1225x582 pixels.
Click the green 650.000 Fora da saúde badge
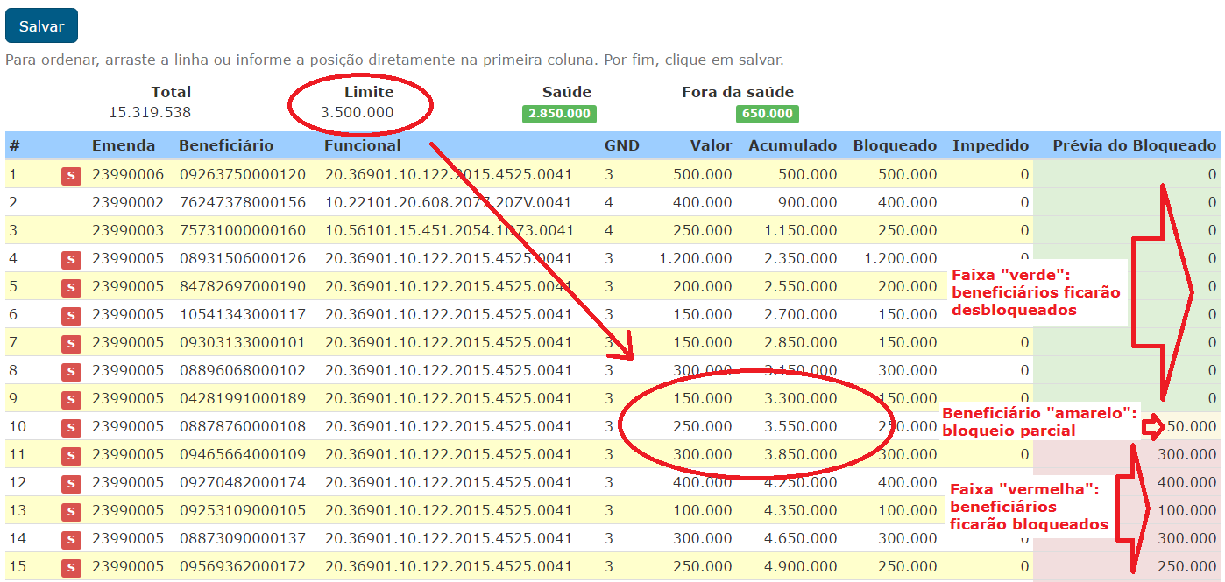point(767,114)
